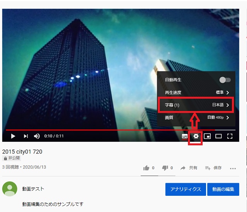Open the green channel avatar

pyautogui.click(x=10, y=189)
